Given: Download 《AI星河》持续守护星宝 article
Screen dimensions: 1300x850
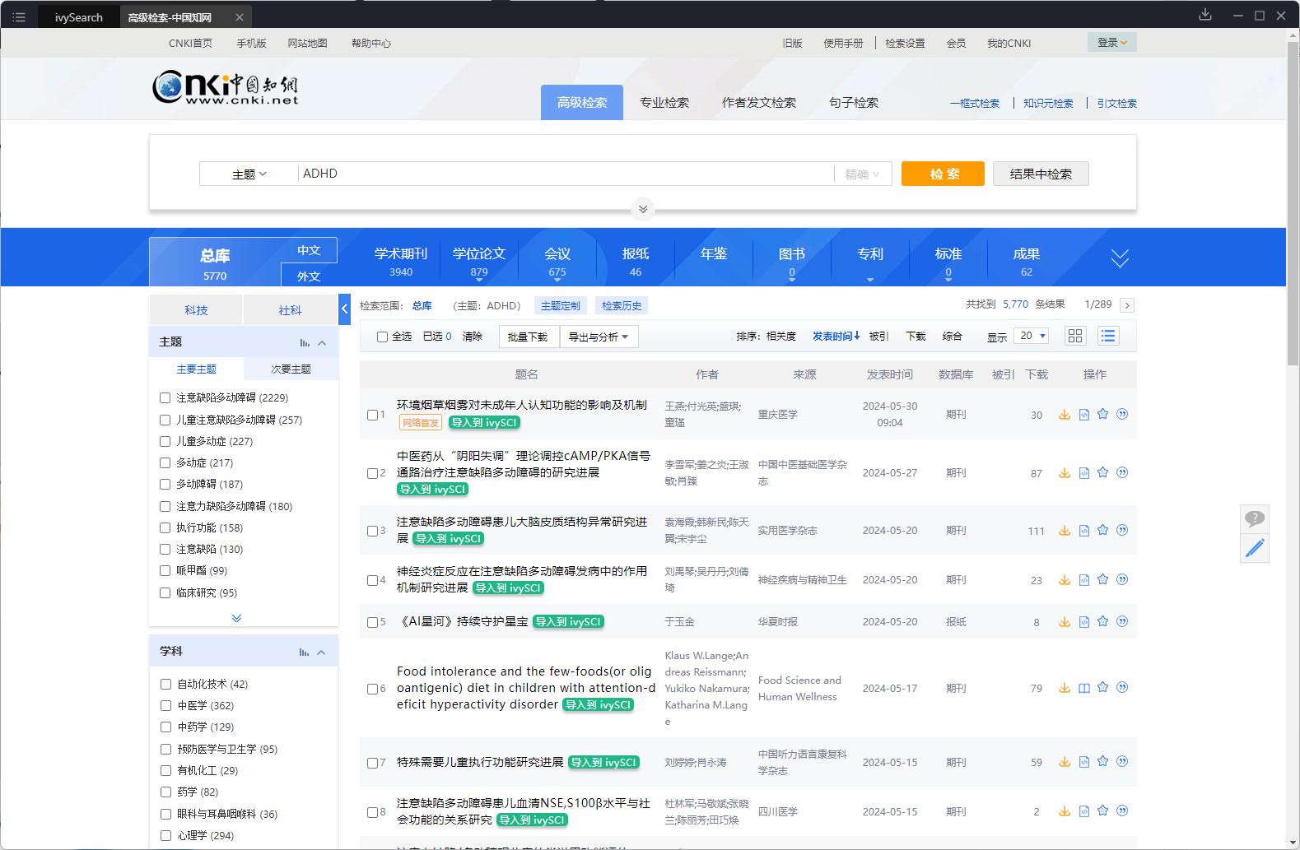Looking at the screenshot, I should pos(1065,622).
